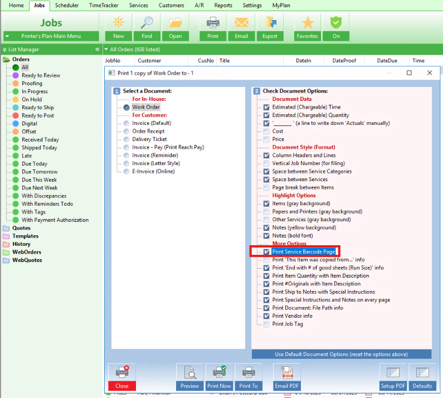The height and width of the screenshot is (398, 443).
Task: Click the Defaults icon
Action: [x=422, y=372]
